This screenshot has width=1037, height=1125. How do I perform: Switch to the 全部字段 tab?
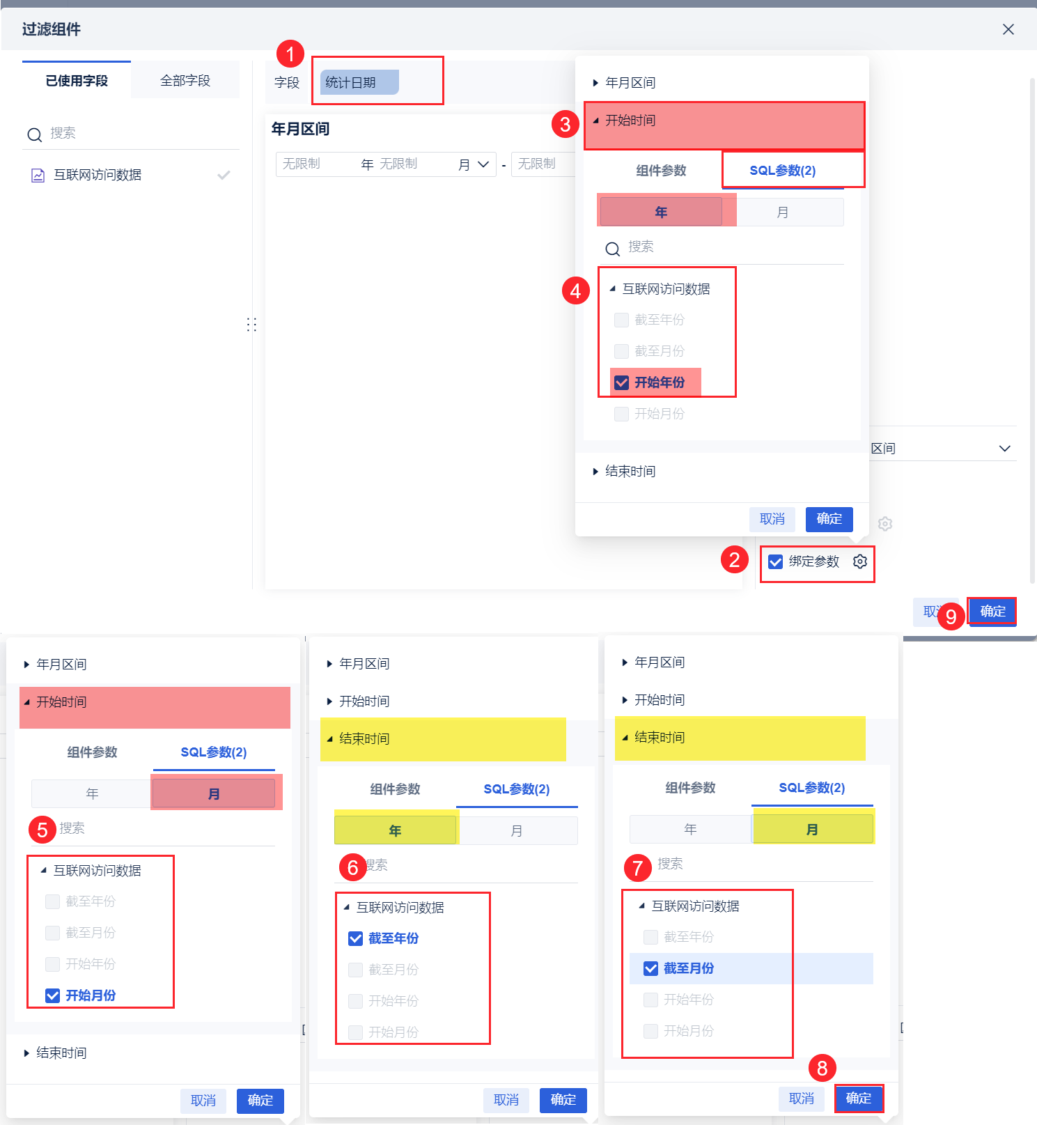click(x=185, y=81)
